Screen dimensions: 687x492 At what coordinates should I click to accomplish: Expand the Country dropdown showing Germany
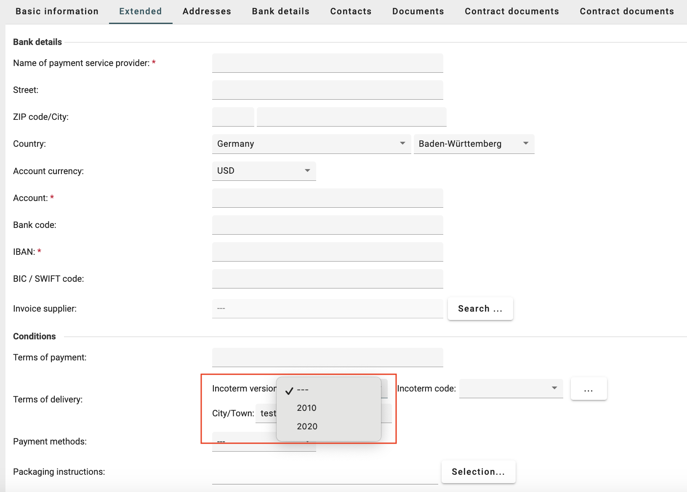coord(311,144)
